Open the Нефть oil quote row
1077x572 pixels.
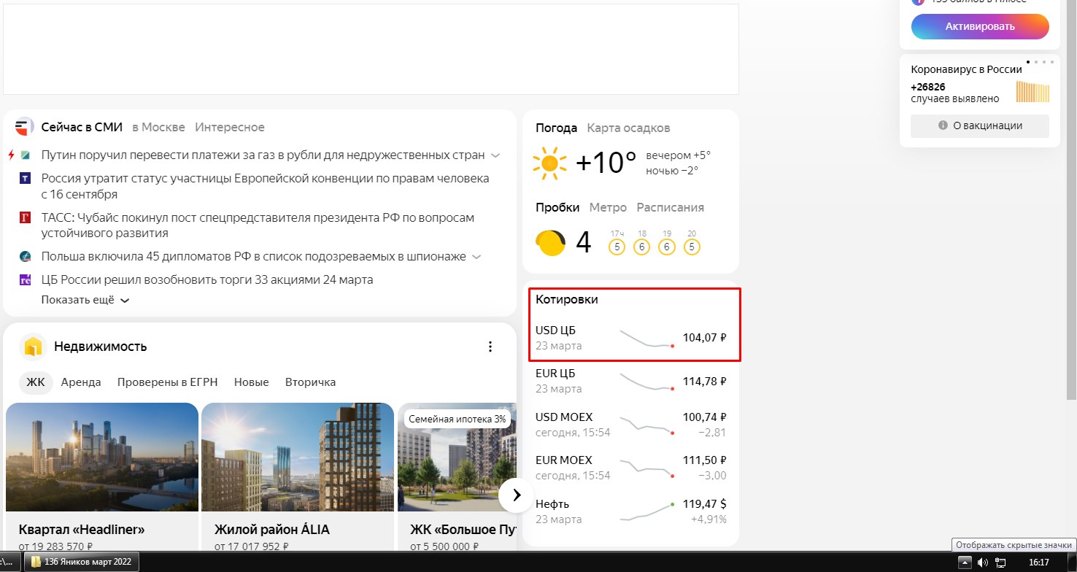point(631,511)
